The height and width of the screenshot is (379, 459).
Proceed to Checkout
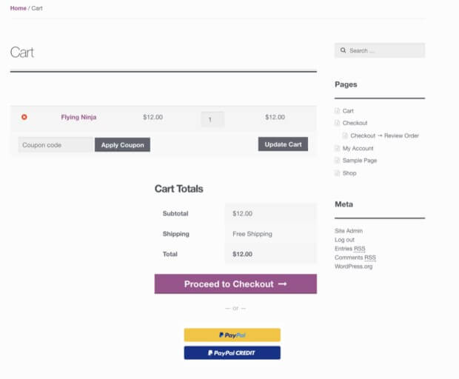pyautogui.click(x=235, y=284)
